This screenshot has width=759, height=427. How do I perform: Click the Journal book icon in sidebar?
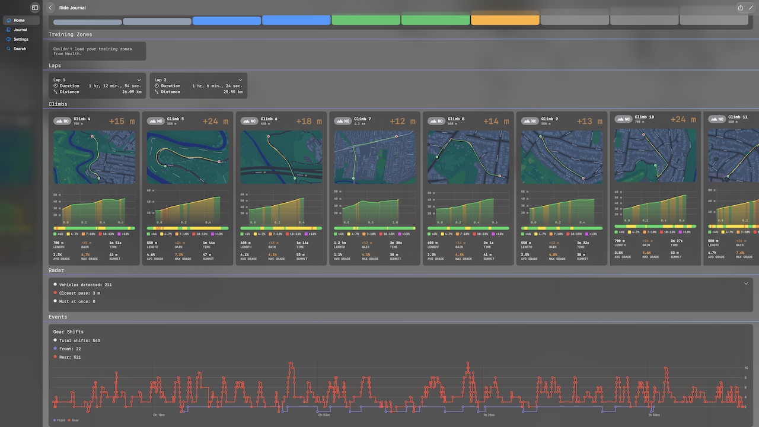tap(8, 30)
